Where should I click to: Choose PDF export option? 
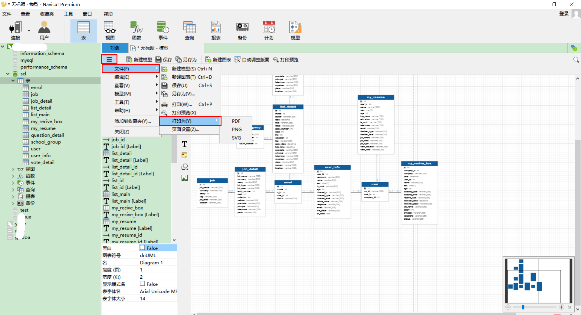tap(236, 121)
